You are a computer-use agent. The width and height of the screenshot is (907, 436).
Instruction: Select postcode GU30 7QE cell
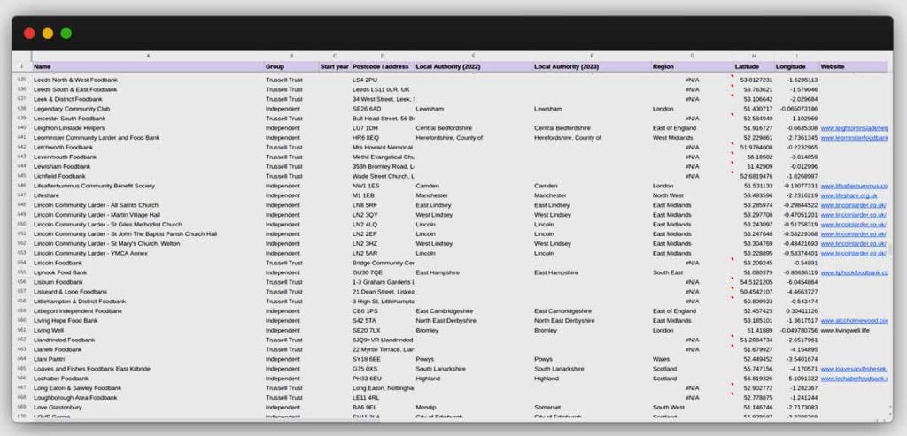click(383, 272)
